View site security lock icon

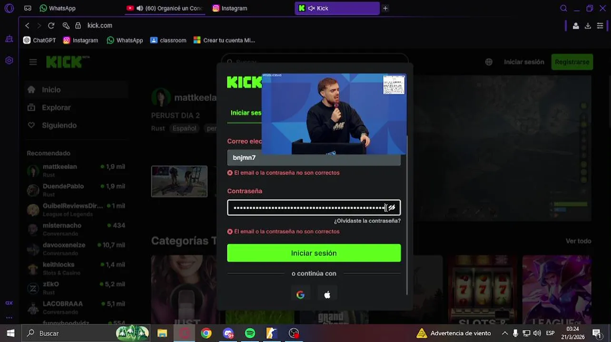pyautogui.click(x=78, y=26)
